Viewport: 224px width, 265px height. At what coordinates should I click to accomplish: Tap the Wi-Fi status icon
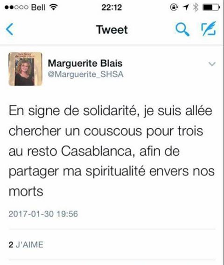pyautogui.click(x=53, y=7)
